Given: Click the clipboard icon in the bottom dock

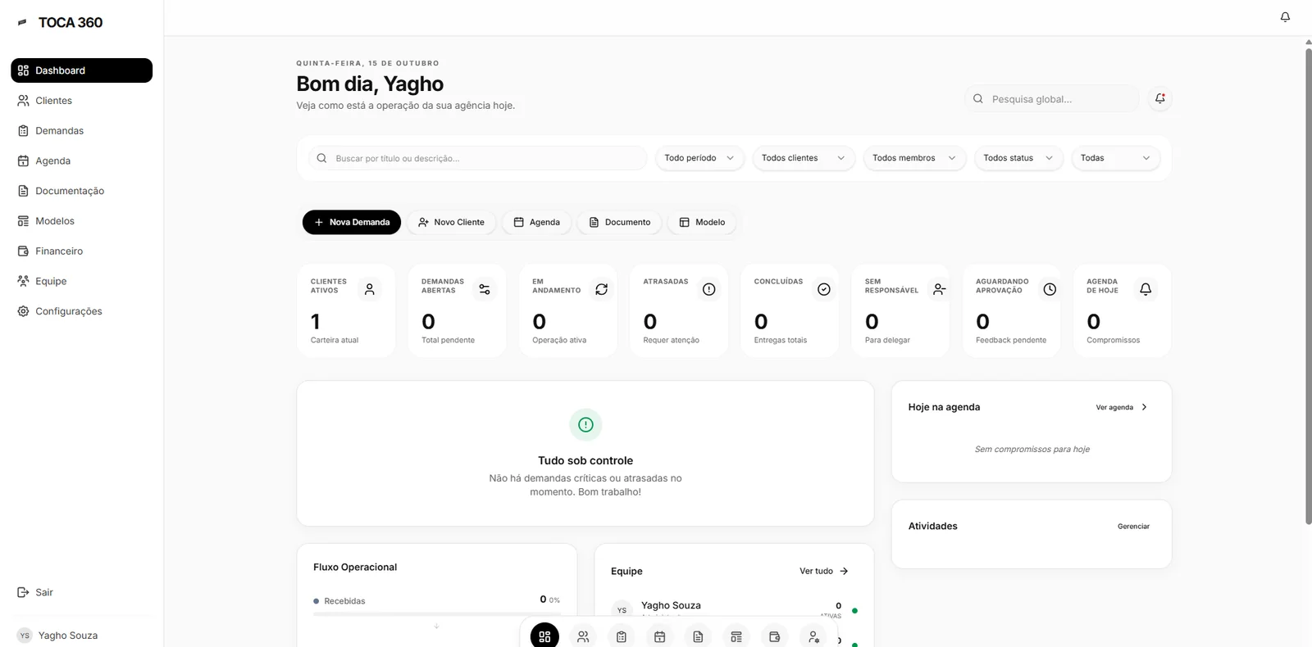Looking at the screenshot, I should pyautogui.click(x=622, y=636).
